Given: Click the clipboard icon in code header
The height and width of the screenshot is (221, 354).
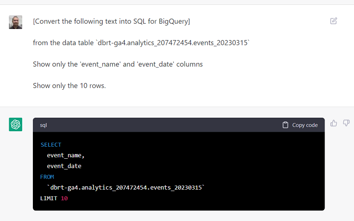Looking at the screenshot, I should 285,125.
